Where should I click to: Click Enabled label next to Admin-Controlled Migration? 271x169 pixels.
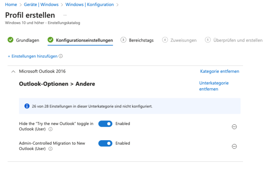point(123,143)
